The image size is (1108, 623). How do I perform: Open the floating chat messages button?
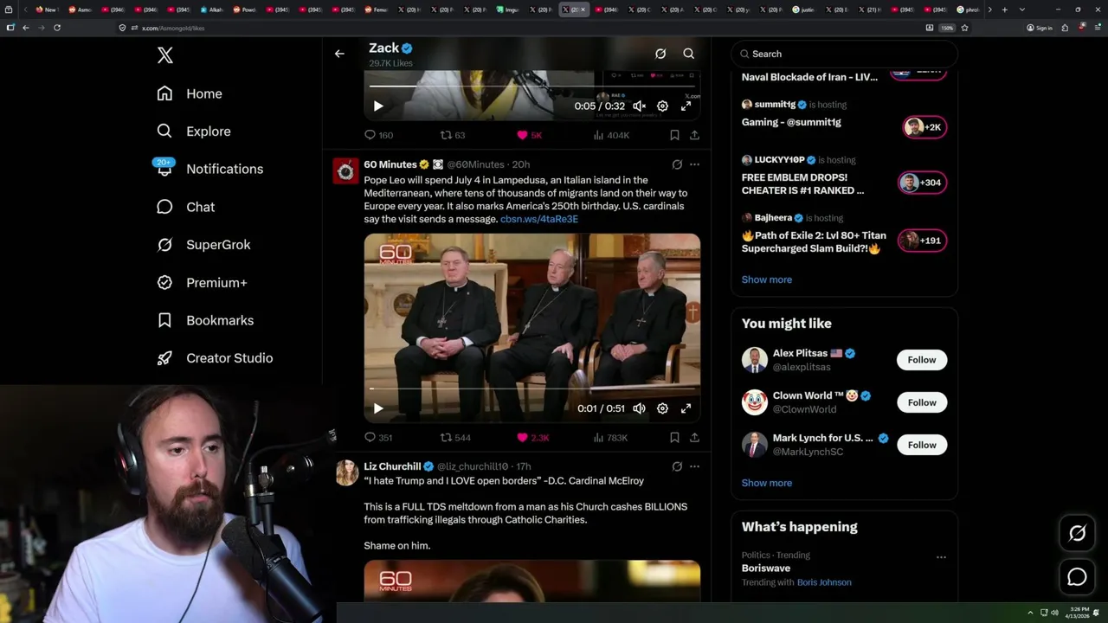[x=1077, y=576]
